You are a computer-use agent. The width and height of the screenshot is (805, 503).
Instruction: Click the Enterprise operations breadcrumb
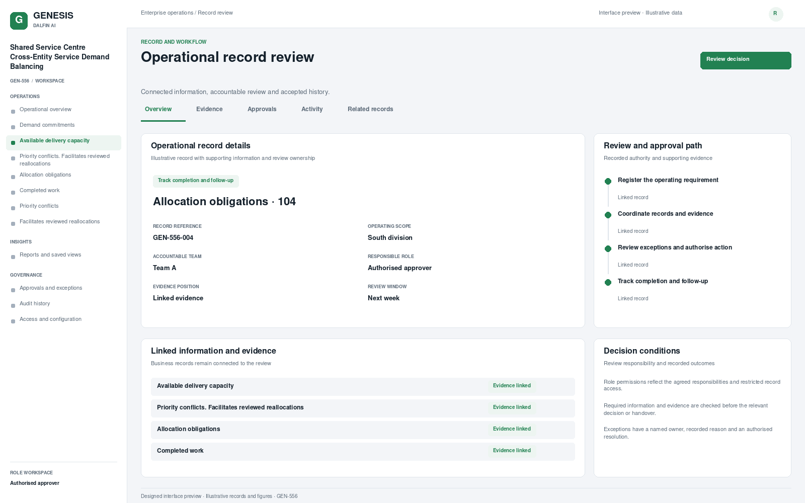(167, 13)
